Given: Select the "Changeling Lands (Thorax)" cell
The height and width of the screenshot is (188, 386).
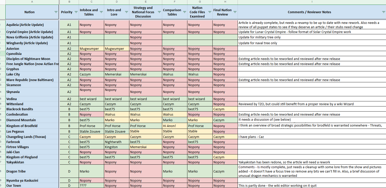Looking at the screenshot, I should pyautogui.click(x=32, y=137).
